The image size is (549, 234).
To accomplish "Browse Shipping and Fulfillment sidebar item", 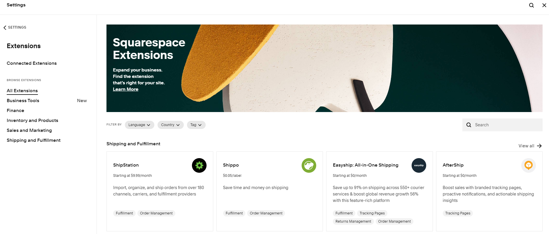I will (x=34, y=140).
